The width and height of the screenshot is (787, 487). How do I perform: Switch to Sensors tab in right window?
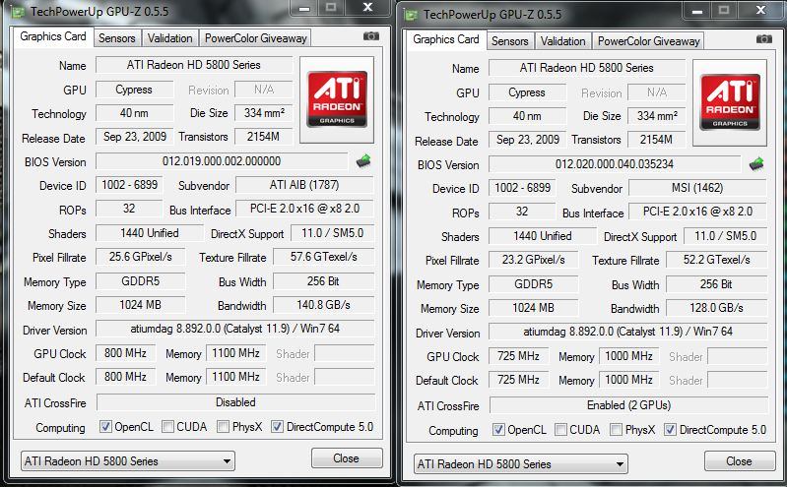[510, 41]
